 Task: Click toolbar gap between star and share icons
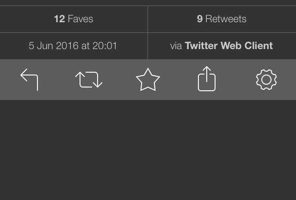coord(178,80)
